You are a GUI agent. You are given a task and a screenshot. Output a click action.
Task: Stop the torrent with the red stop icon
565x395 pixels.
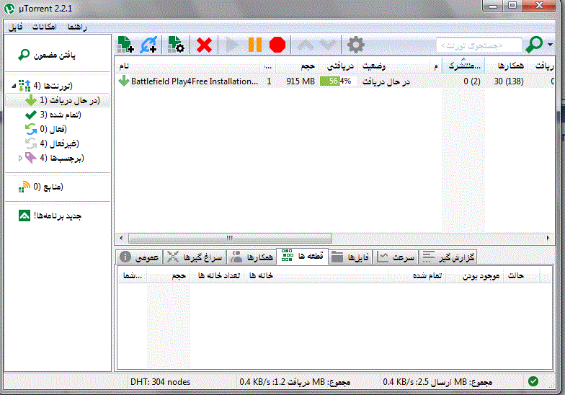[x=277, y=45]
